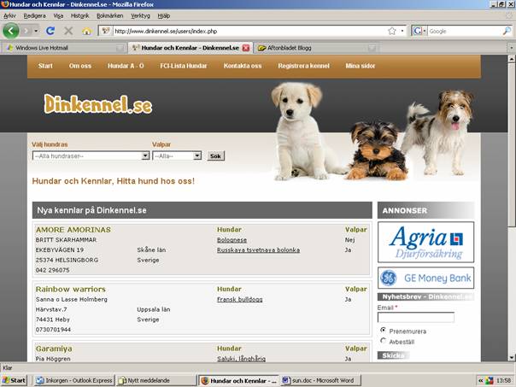Open the Välj hundras dropdown
Viewport: 516px width, 387px height.
91,156
